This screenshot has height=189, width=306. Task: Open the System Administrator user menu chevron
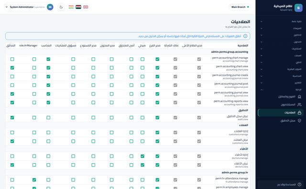[x=6, y=7]
